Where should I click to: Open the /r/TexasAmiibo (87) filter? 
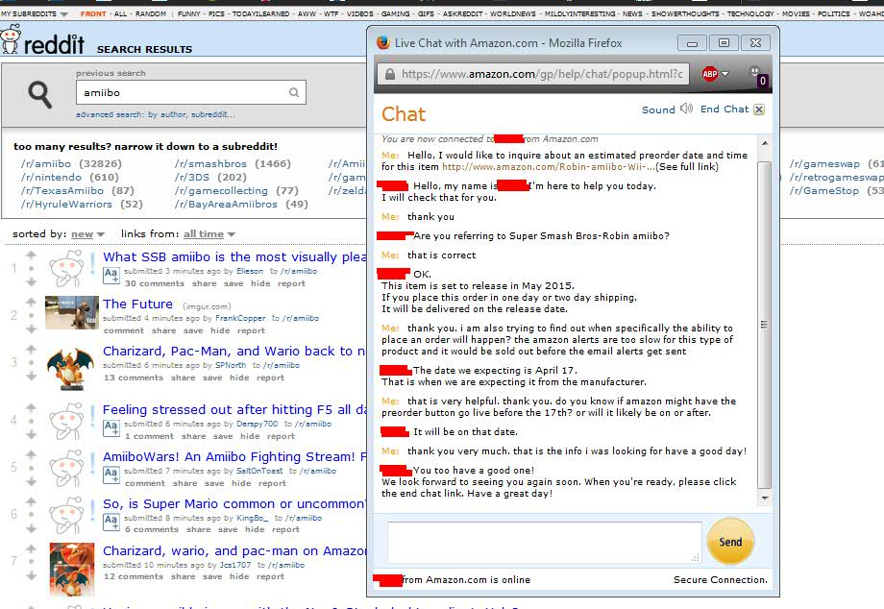tap(77, 190)
